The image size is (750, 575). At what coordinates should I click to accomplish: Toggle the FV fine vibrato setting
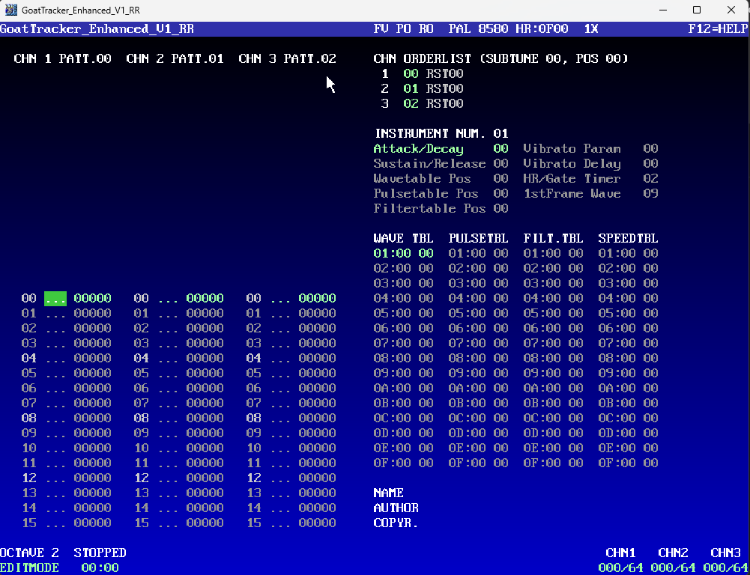pyautogui.click(x=381, y=28)
